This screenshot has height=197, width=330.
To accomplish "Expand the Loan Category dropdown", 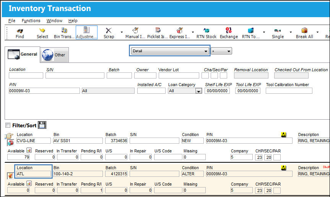I will (x=198, y=91).
